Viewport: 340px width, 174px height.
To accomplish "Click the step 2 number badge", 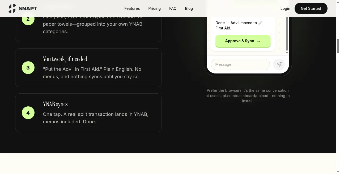I will point(28,19).
